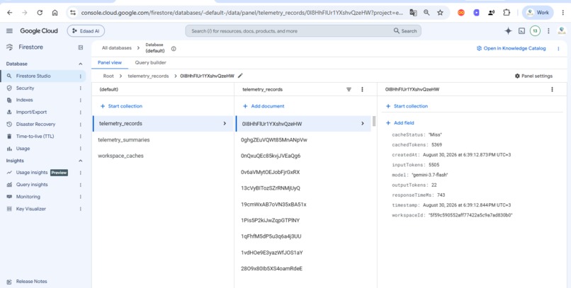Open Indexes in the sidebar
571x288 pixels.
click(24, 100)
